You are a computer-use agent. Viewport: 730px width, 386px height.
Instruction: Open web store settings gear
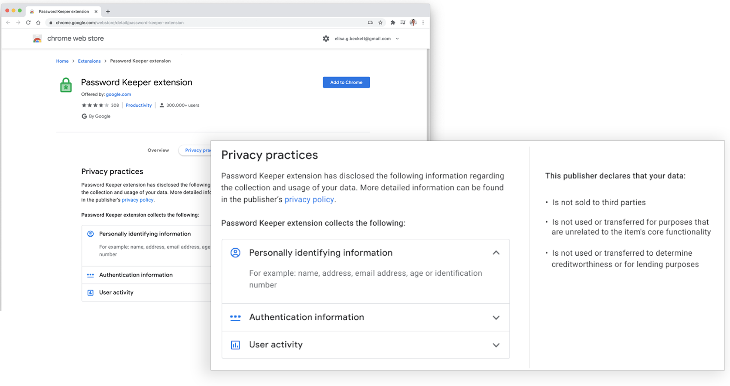pos(326,39)
